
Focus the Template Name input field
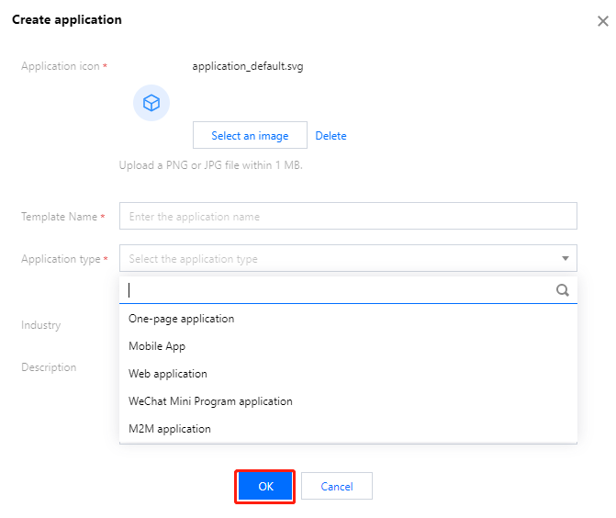pos(348,217)
